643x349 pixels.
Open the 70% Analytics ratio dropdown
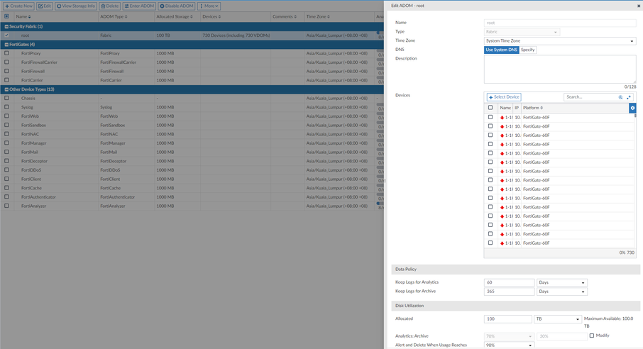click(x=509, y=336)
